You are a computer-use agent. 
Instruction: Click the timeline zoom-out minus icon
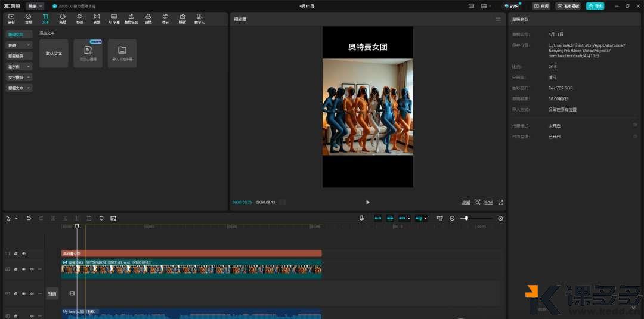pos(452,218)
